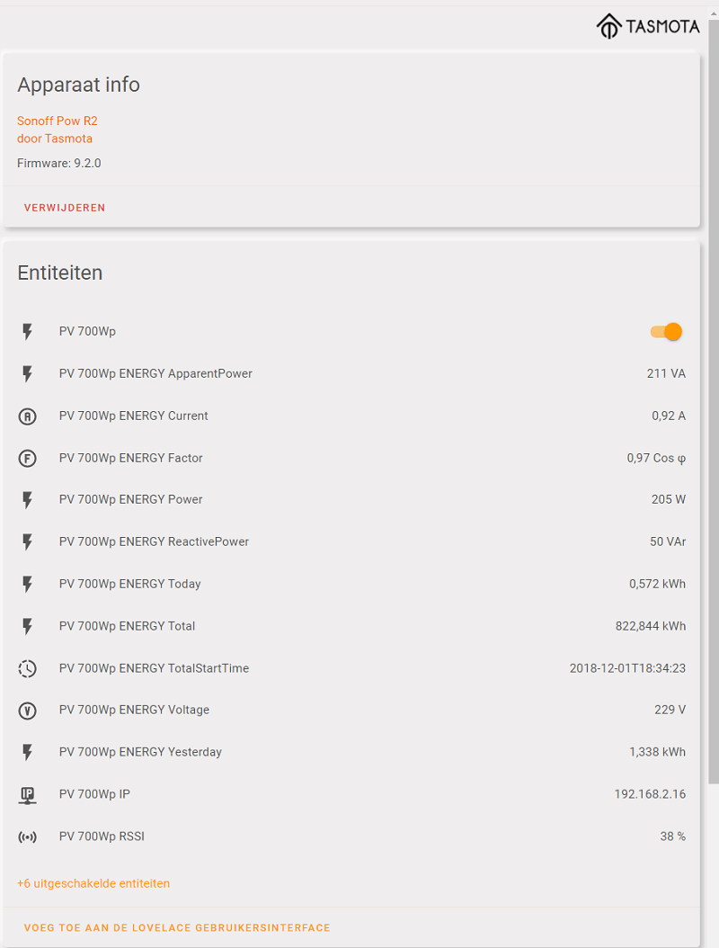This screenshot has height=948, width=719.
Task: Open PV 700Wp ENERGY ReactivePower entity
Action: pyautogui.click(x=154, y=541)
